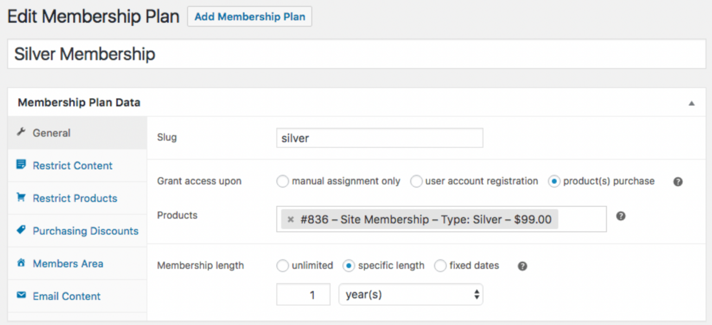712x325 pixels.
Task: Open the help icon next to Membership length
Action: pos(522,266)
